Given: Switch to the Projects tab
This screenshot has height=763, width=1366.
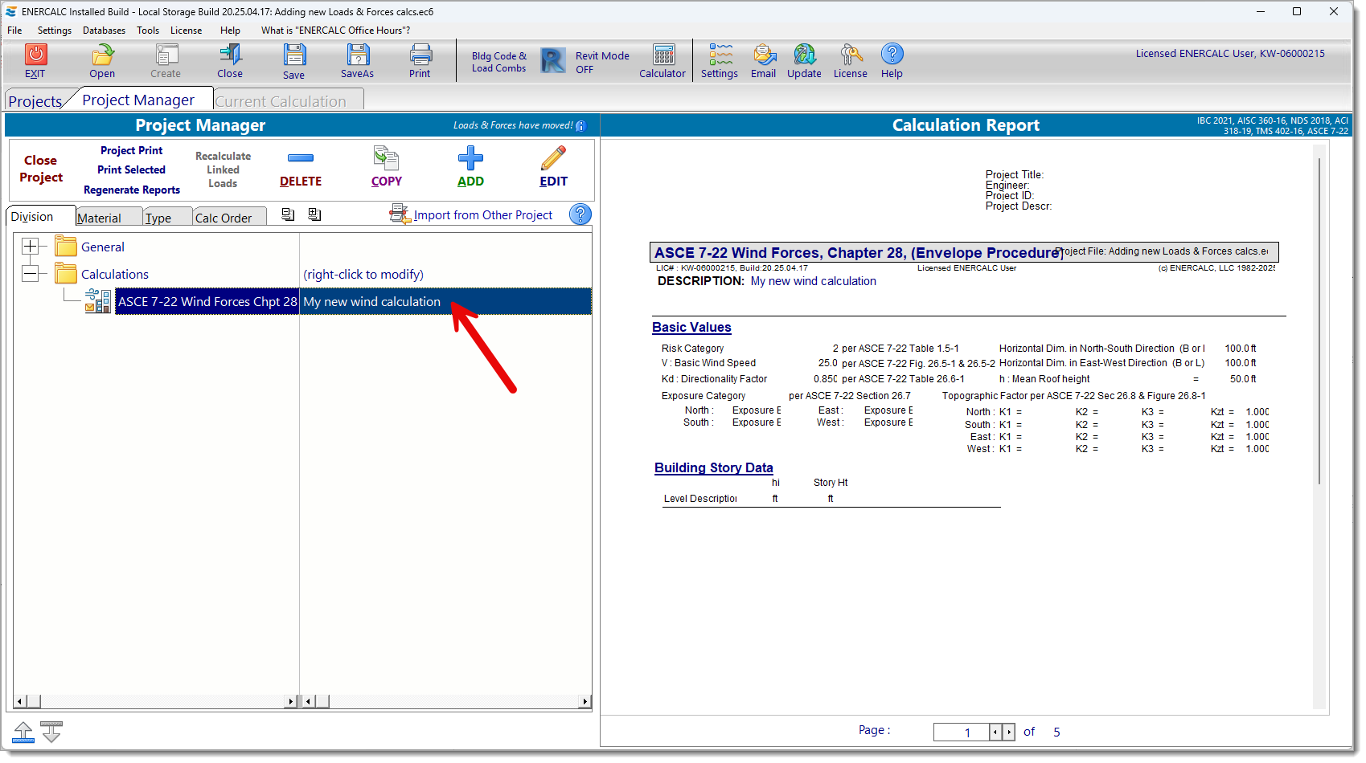Looking at the screenshot, I should pos(35,101).
